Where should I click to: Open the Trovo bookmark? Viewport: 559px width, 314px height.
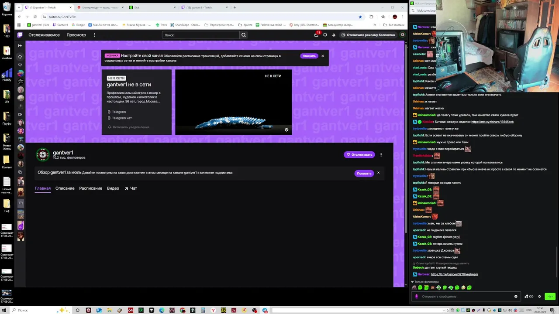click(161, 25)
